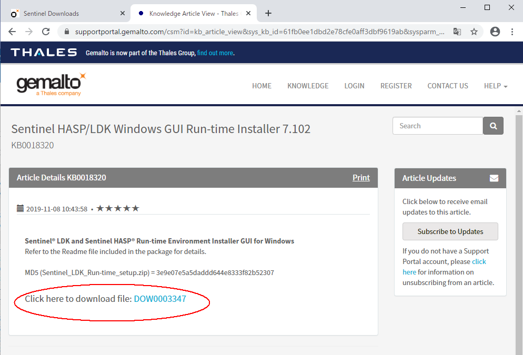
Task: Click the 2019-11-08 10:43:58 timestamp
Action: 57,209
